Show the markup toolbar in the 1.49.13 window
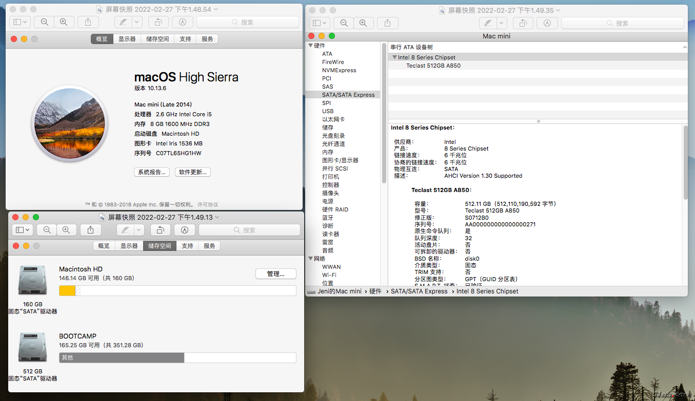The image size is (695, 401). [x=185, y=230]
